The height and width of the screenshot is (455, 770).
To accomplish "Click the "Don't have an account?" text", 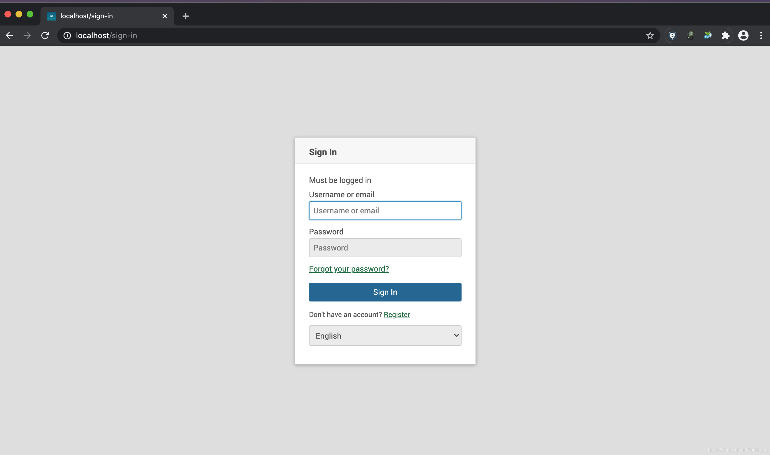I will click(x=345, y=315).
